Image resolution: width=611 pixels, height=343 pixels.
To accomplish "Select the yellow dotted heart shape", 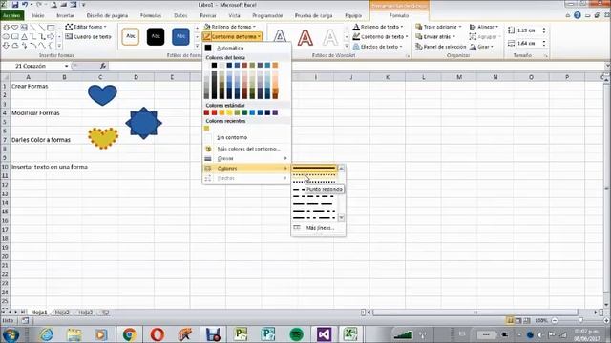I will (x=103, y=138).
